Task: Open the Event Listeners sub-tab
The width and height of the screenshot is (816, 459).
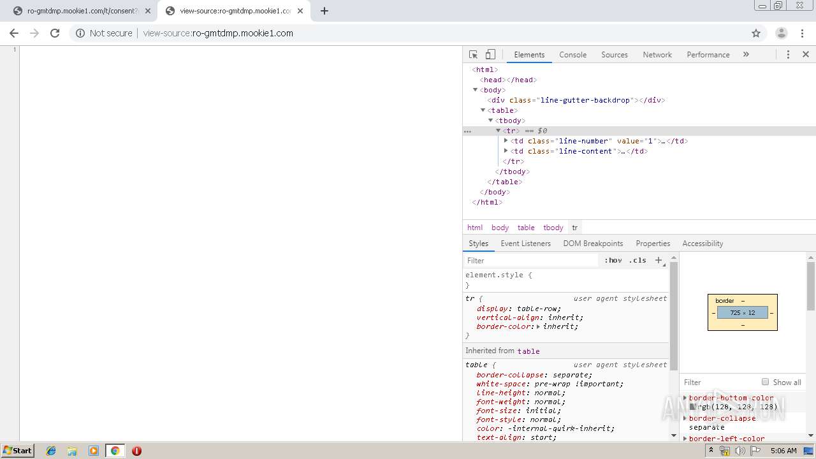Action: tap(525, 244)
